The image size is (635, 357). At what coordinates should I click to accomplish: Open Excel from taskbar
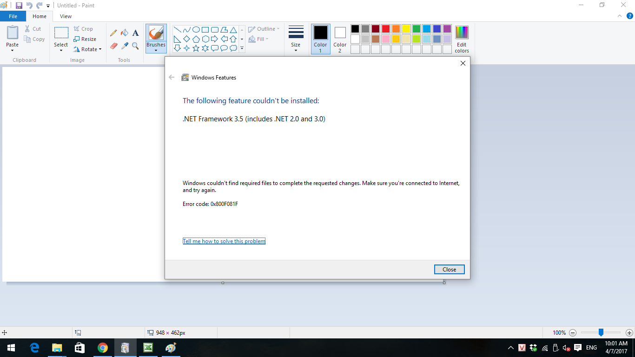pyautogui.click(x=148, y=348)
